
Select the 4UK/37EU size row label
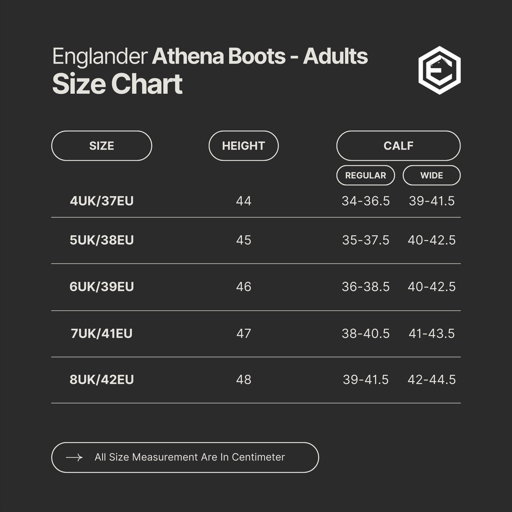click(102, 201)
